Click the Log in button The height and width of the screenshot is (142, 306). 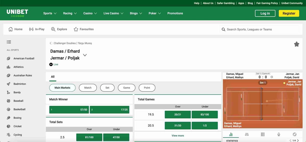[265, 13]
